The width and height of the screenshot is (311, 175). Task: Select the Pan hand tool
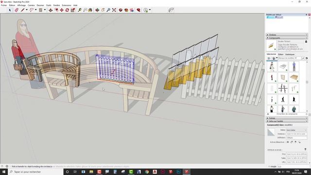tap(103, 10)
